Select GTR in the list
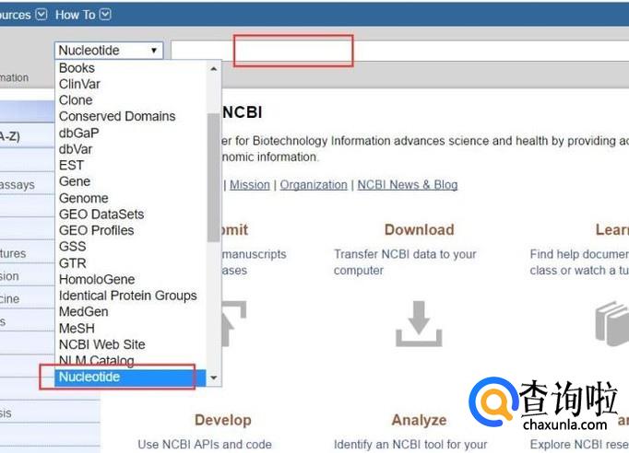This screenshot has height=453, width=629. [x=130, y=263]
